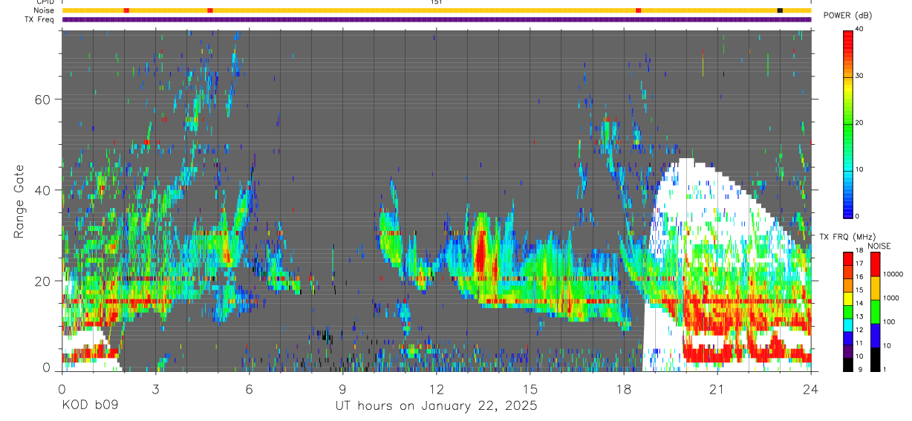The height and width of the screenshot is (421, 912).
Task: Click the 'TX Freq' row label
Action: (39, 19)
